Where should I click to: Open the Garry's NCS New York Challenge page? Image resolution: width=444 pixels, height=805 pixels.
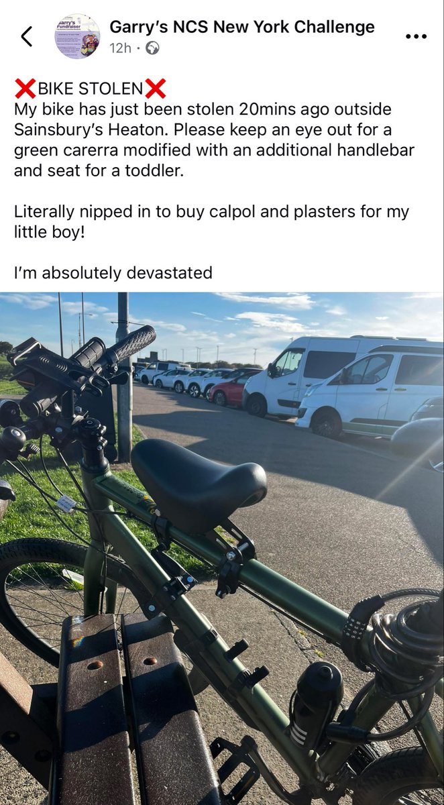[x=242, y=27]
